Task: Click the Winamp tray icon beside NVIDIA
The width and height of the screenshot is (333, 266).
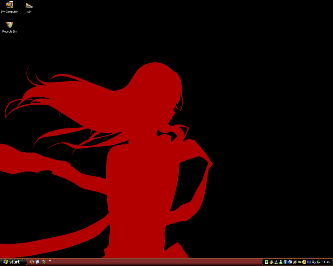Action: point(295,262)
